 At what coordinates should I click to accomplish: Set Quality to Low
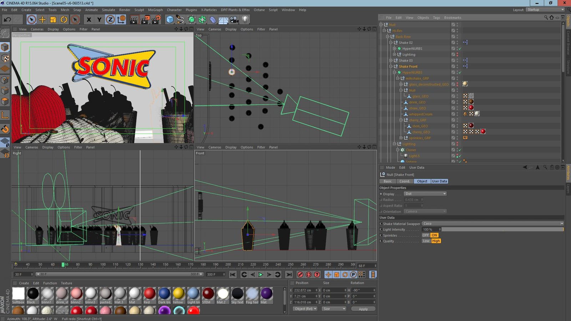(426, 241)
